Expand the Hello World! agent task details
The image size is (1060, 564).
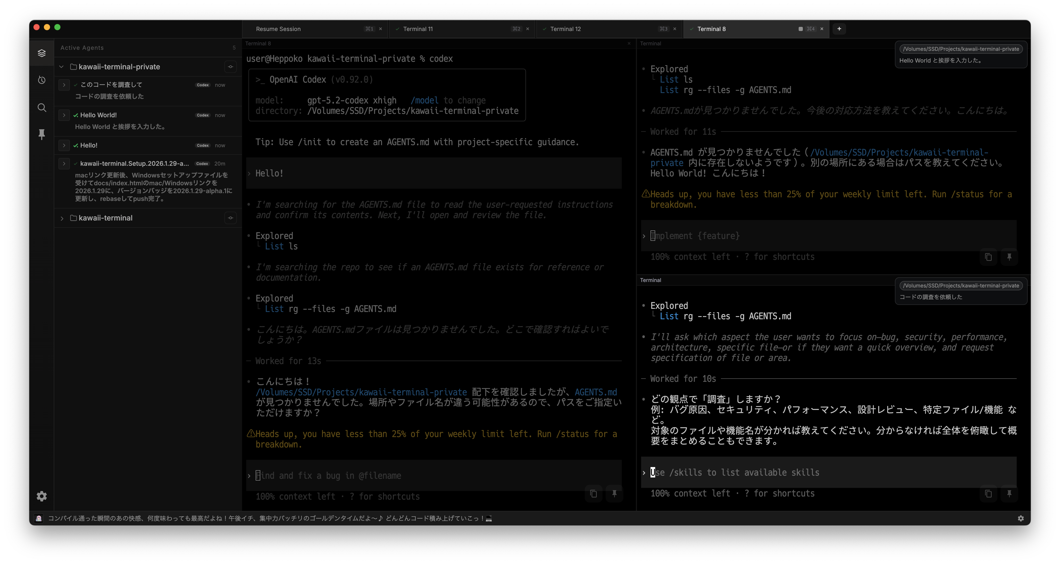click(64, 115)
